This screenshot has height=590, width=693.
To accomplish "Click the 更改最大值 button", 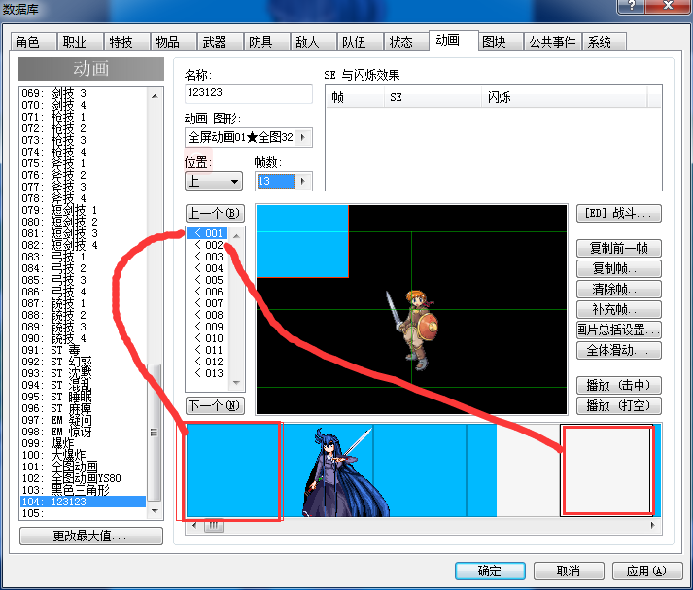I will click(x=91, y=537).
